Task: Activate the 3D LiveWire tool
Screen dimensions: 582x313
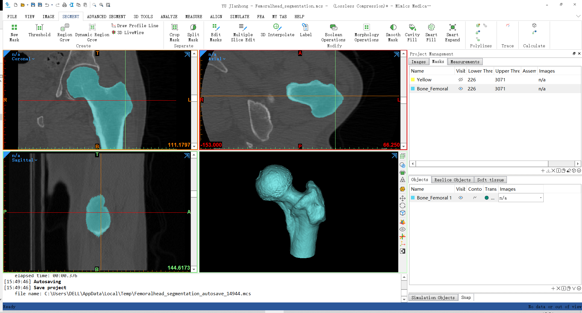Action: [x=128, y=33]
